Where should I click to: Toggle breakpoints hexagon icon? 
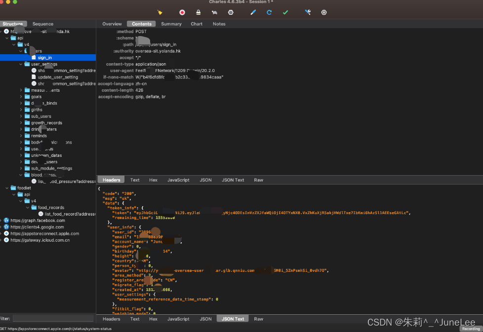231,12
